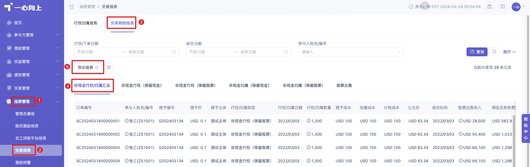This screenshot has height=167, width=530.
Task: Click the 查询 search button
Action: click(477, 52)
